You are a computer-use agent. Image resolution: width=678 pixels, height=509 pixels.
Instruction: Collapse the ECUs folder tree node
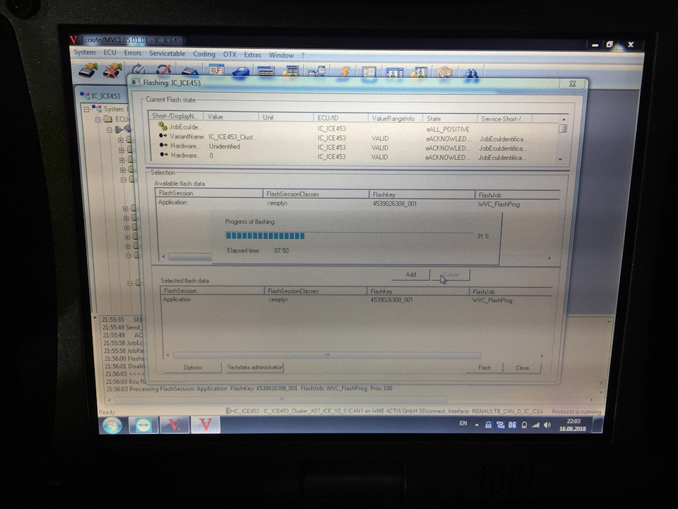[98, 119]
